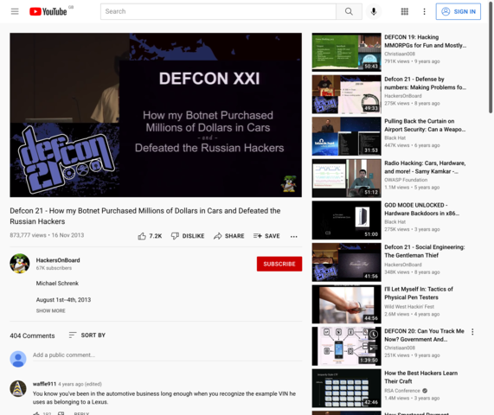Click the Search input field
This screenshot has width=494, height=415.
coord(218,11)
